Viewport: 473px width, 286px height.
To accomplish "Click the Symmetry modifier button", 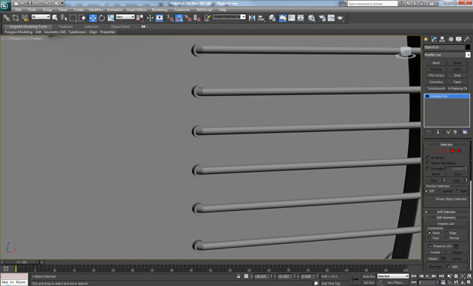I will coord(436,82).
